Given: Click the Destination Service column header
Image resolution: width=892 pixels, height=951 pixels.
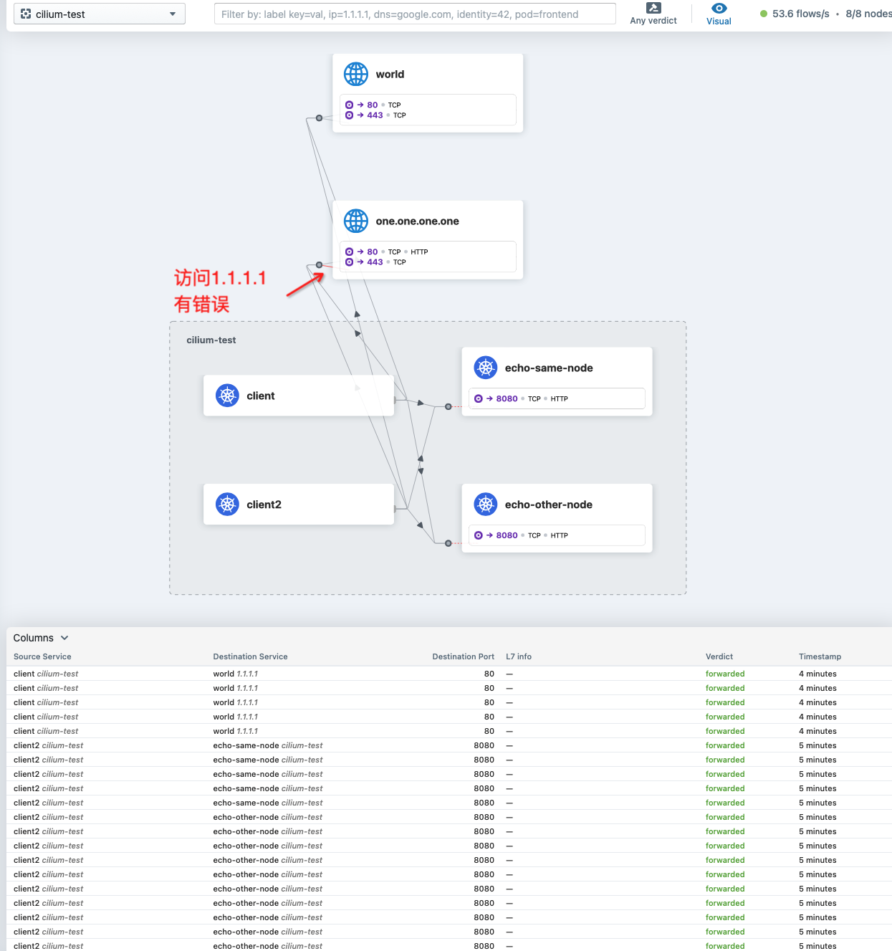Looking at the screenshot, I should (250, 656).
